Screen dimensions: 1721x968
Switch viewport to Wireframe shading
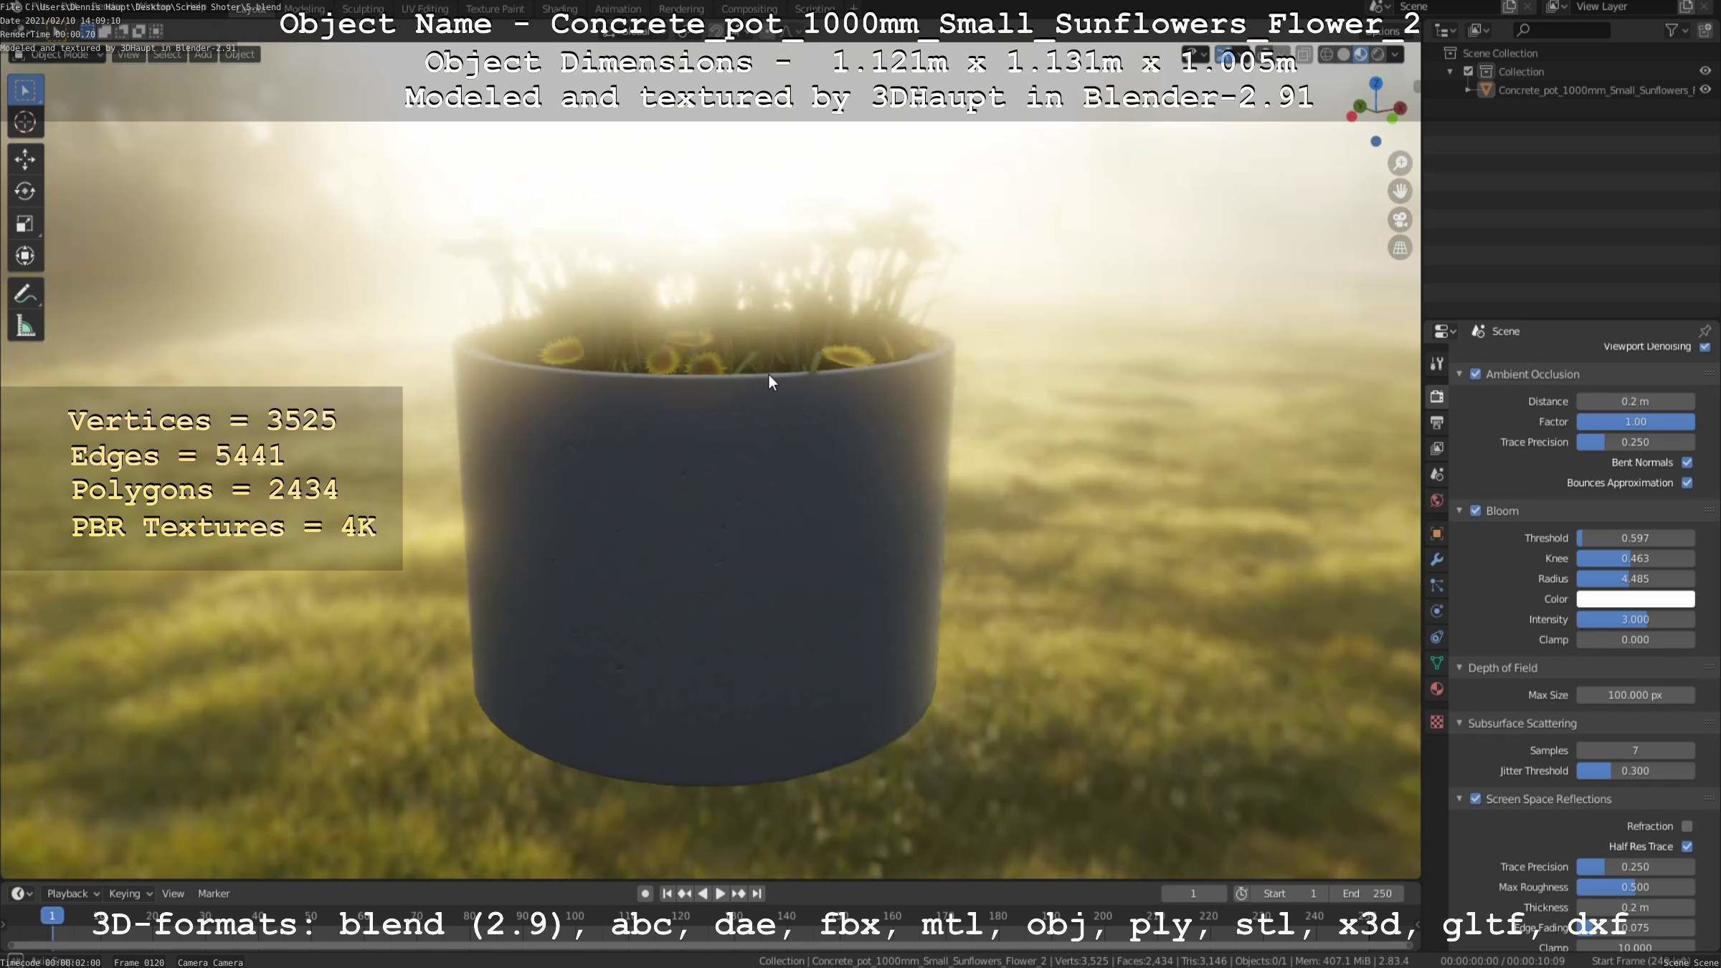coord(1327,54)
